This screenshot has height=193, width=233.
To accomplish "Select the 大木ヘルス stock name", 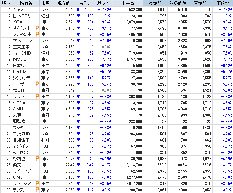I will tap(23, 40).
